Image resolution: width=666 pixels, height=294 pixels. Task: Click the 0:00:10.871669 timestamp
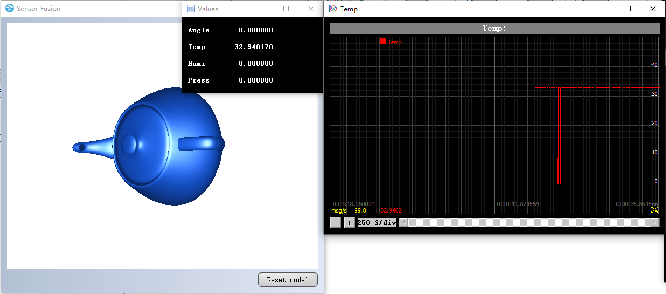[x=518, y=204]
